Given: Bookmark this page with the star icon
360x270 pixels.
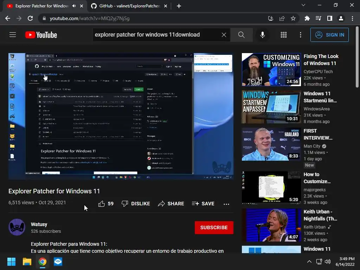Looking at the screenshot, I should coord(293,18).
